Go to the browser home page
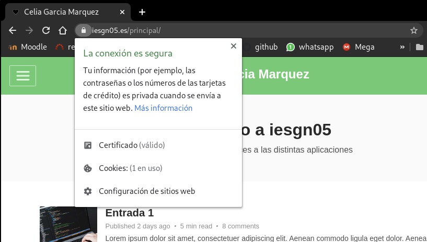The height and width of the screenshot is (242, 427). (x=63, y=30)
